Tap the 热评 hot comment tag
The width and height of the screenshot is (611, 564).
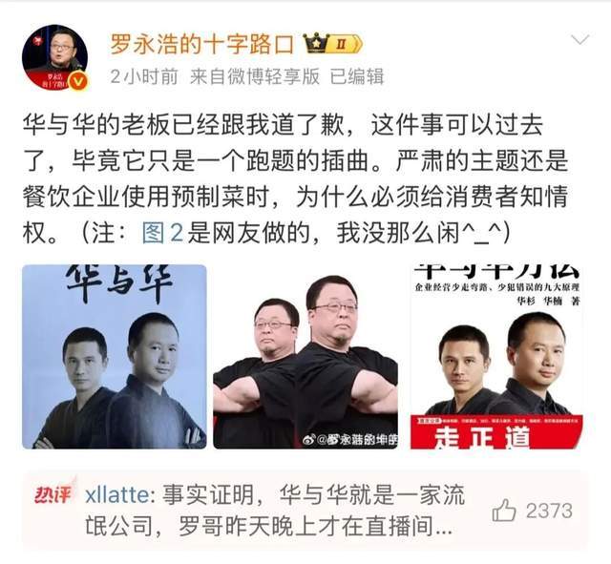tap(53, 494)
